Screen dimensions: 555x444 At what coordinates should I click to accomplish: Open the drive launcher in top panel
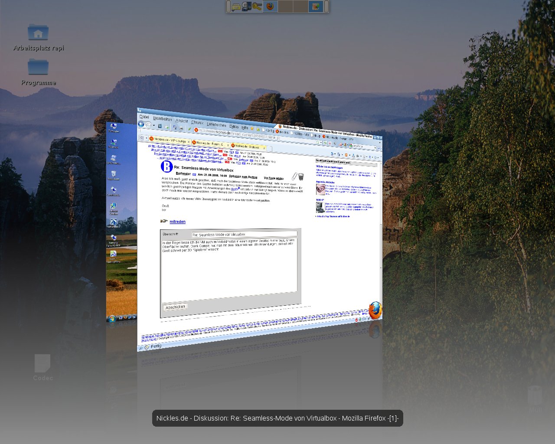tap(236, 7)
